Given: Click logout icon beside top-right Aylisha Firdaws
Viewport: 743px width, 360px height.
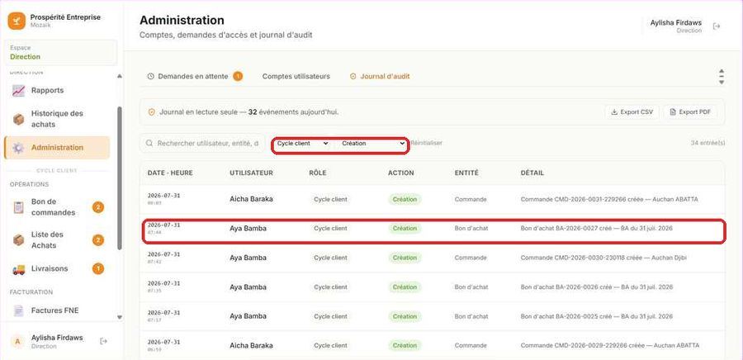Looking at the screenshot, I should [717, 26].
